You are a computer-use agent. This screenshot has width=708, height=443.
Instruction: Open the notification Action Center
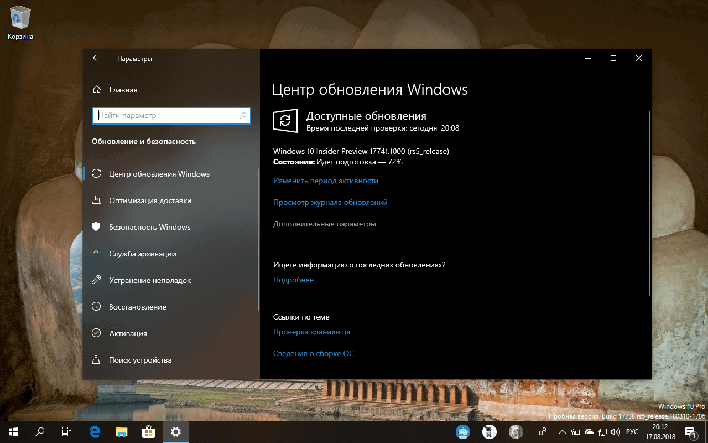690,432
